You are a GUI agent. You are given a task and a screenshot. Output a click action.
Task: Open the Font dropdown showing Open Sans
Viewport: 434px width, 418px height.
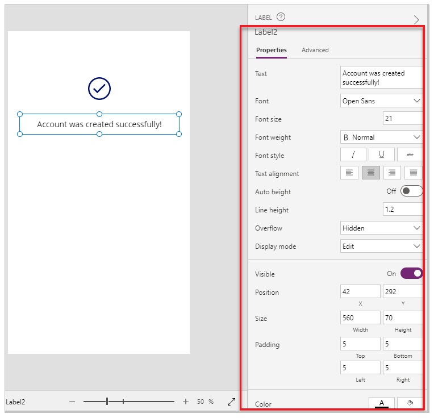coord(381,101)
